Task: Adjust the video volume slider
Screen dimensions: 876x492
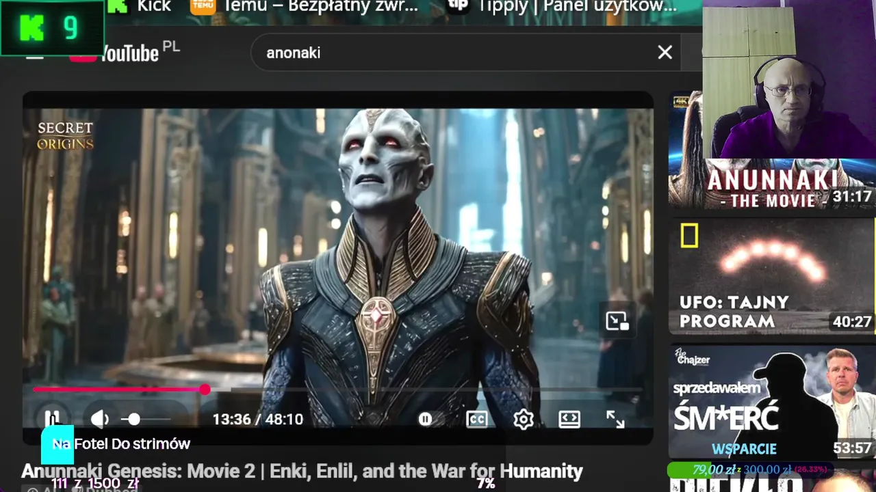Action: [x=145, y=419]
